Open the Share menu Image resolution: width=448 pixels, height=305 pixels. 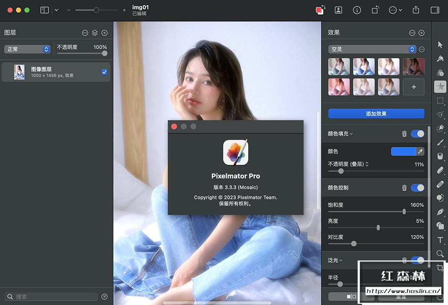(416, 10)
